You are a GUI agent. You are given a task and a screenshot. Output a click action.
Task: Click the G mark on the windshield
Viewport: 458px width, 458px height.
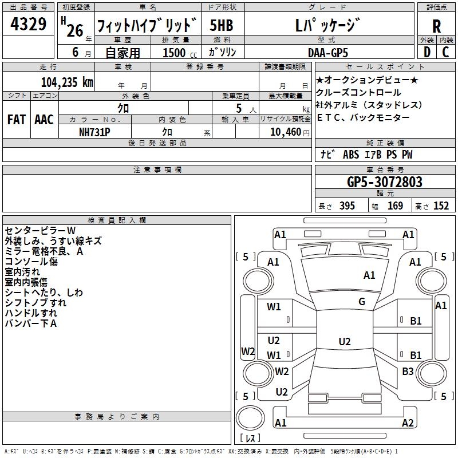click(x=361, y=302)
